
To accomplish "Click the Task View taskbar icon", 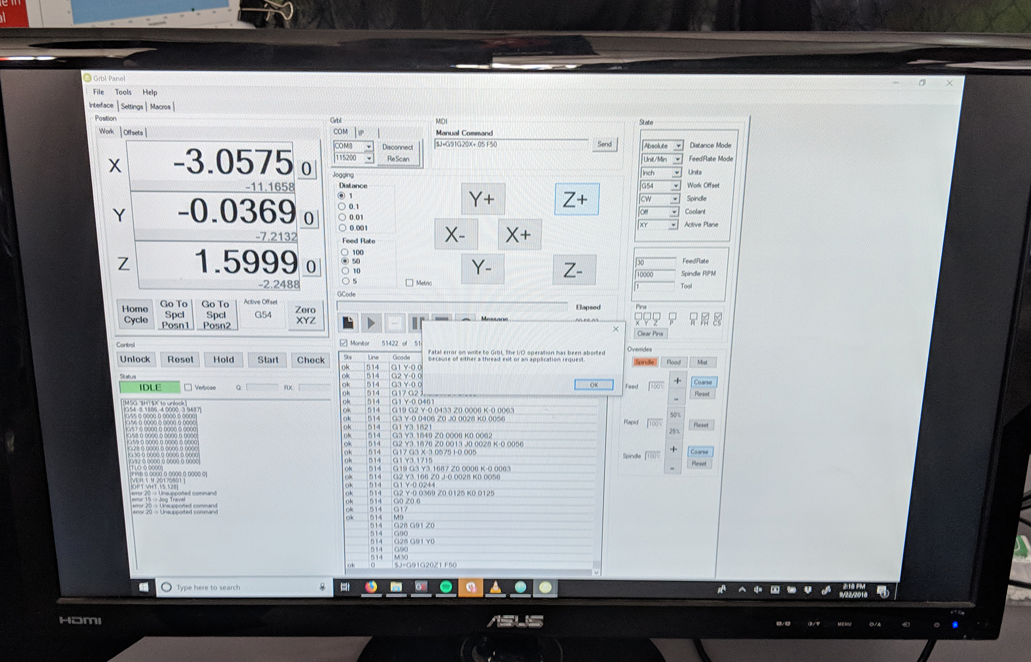I will tap(345, 587).
